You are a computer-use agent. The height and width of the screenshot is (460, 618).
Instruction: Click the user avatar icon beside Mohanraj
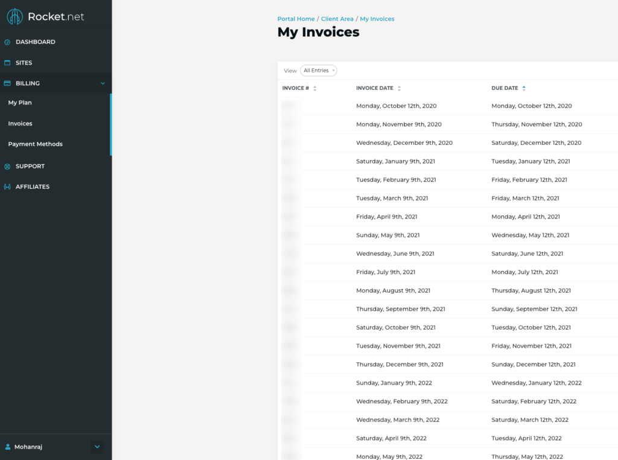click(7, 447)
